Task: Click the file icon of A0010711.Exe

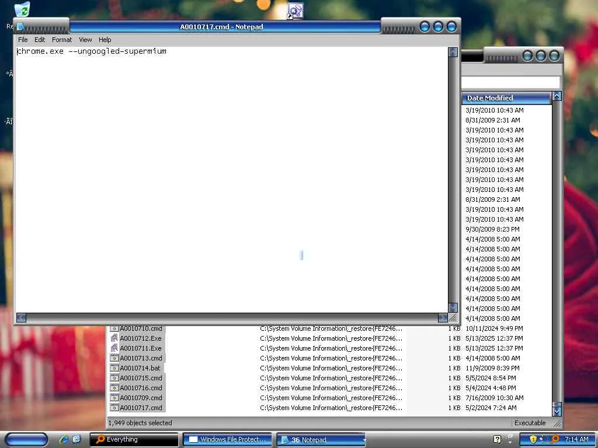Action: [x=114, y=348]
